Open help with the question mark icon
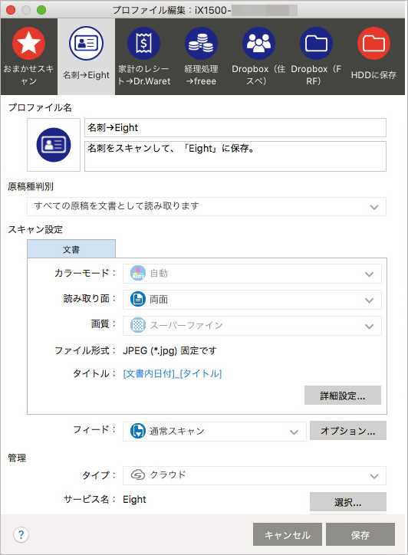Screen dimensions: 408x555 pyautogui.click(x=21, y=534)
